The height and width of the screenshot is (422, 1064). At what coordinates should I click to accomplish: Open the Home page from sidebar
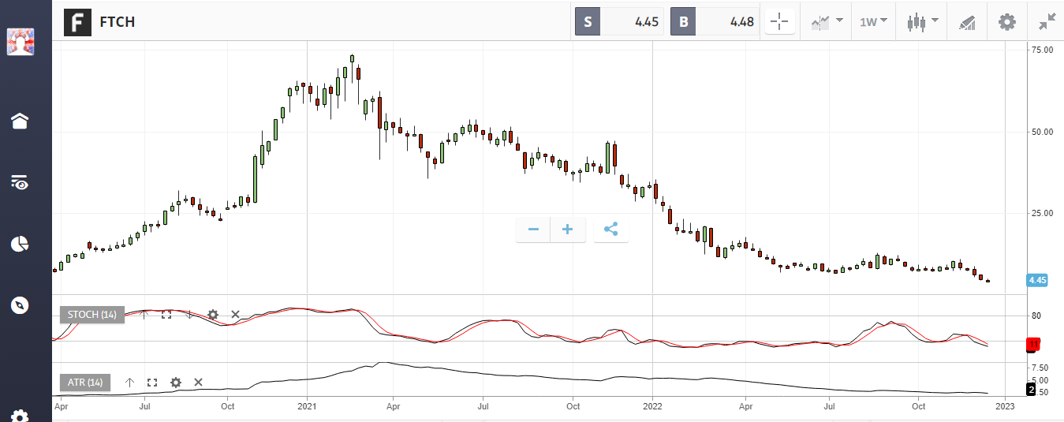click(x=20, y=121)
